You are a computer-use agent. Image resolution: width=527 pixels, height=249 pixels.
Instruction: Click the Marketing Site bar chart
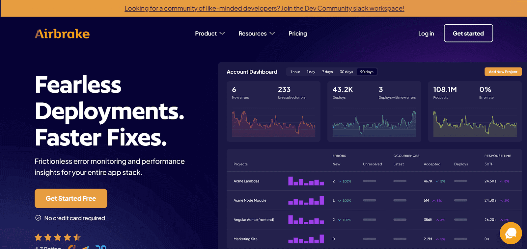pyautogui.click(x=306, y=239)
